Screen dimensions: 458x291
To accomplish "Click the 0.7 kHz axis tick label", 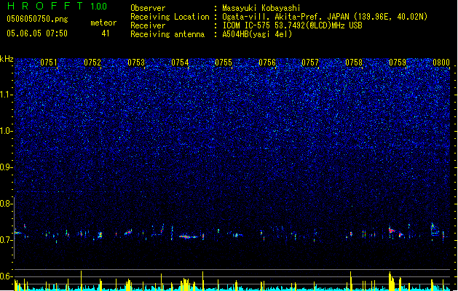I will pos(6,240).
